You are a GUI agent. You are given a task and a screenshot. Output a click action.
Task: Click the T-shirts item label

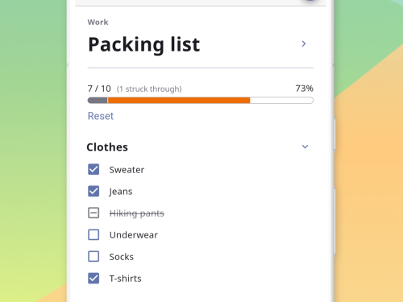[x=125, y=279]
